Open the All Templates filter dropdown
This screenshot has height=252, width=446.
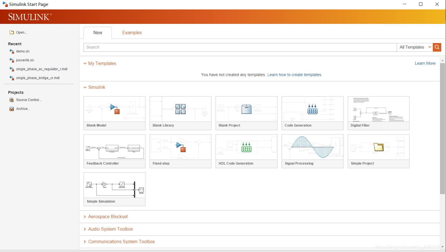click(x=415, y=47)
